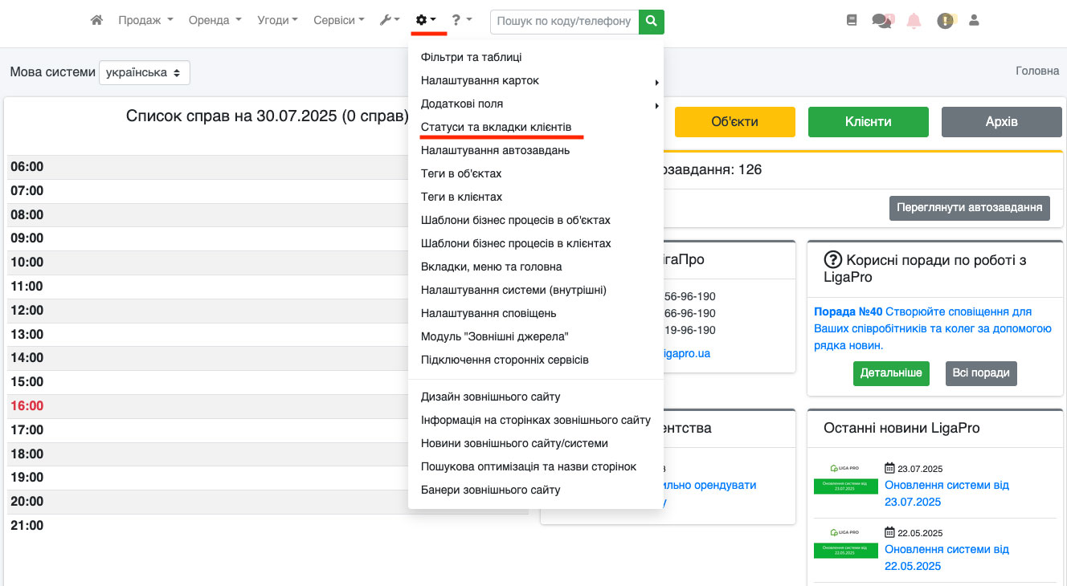Select Дизайн зовнішнього сайту option
1067x586 pixels.
click(x=490, y=397)
